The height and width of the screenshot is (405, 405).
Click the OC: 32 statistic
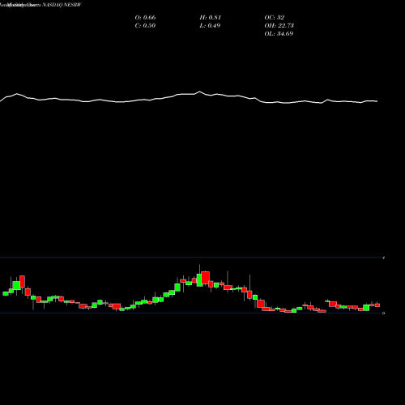tap(275, 18)
